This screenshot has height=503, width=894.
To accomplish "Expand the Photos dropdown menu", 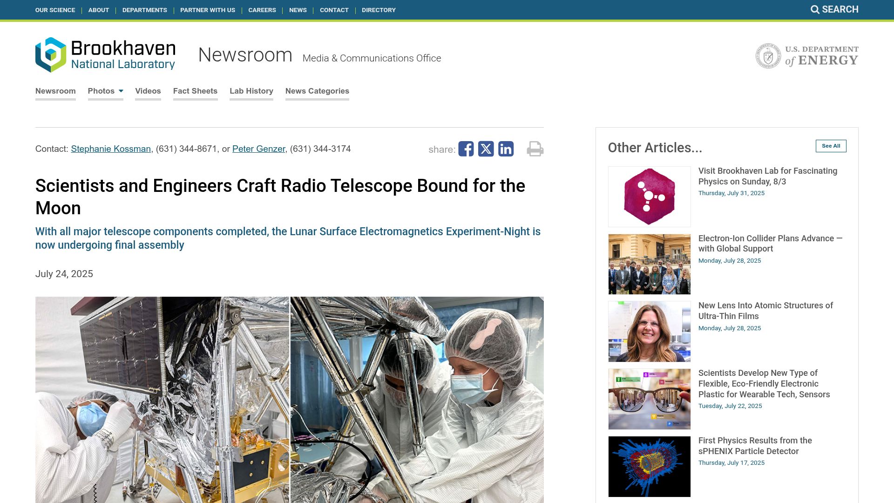I will tap(105, 91).
